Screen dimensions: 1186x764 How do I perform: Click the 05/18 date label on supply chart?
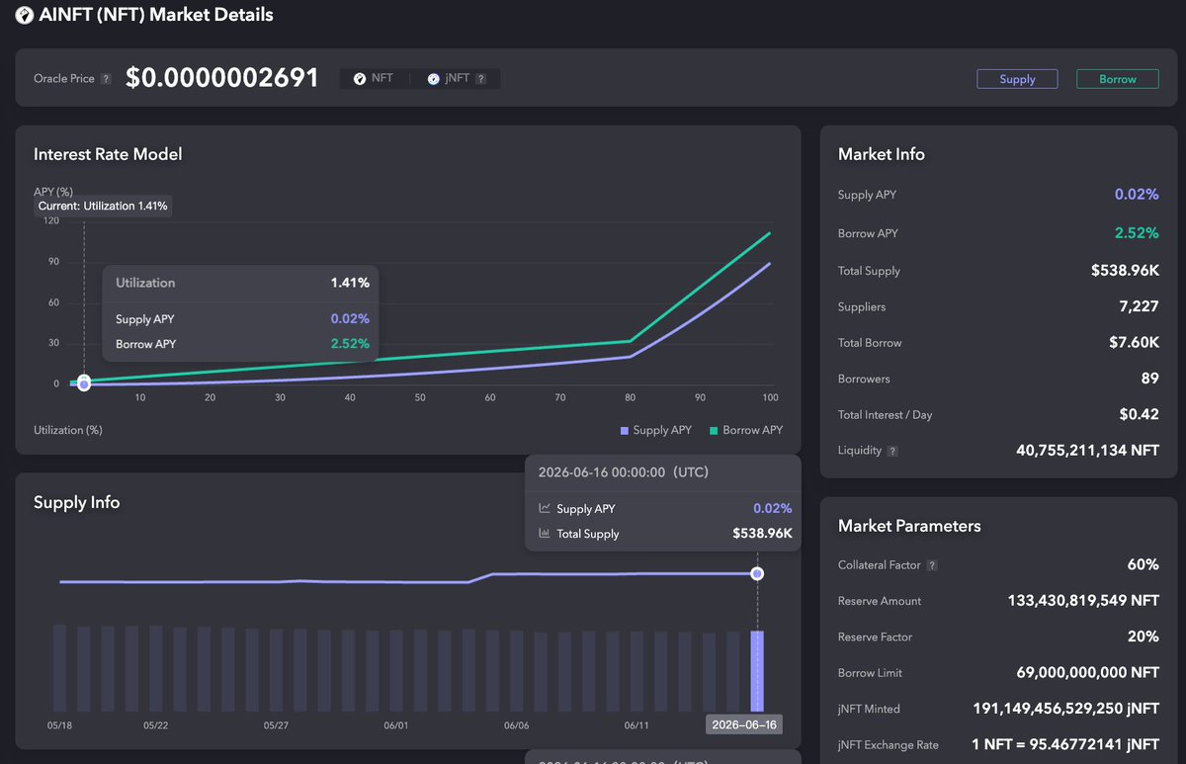coord(59,725)
